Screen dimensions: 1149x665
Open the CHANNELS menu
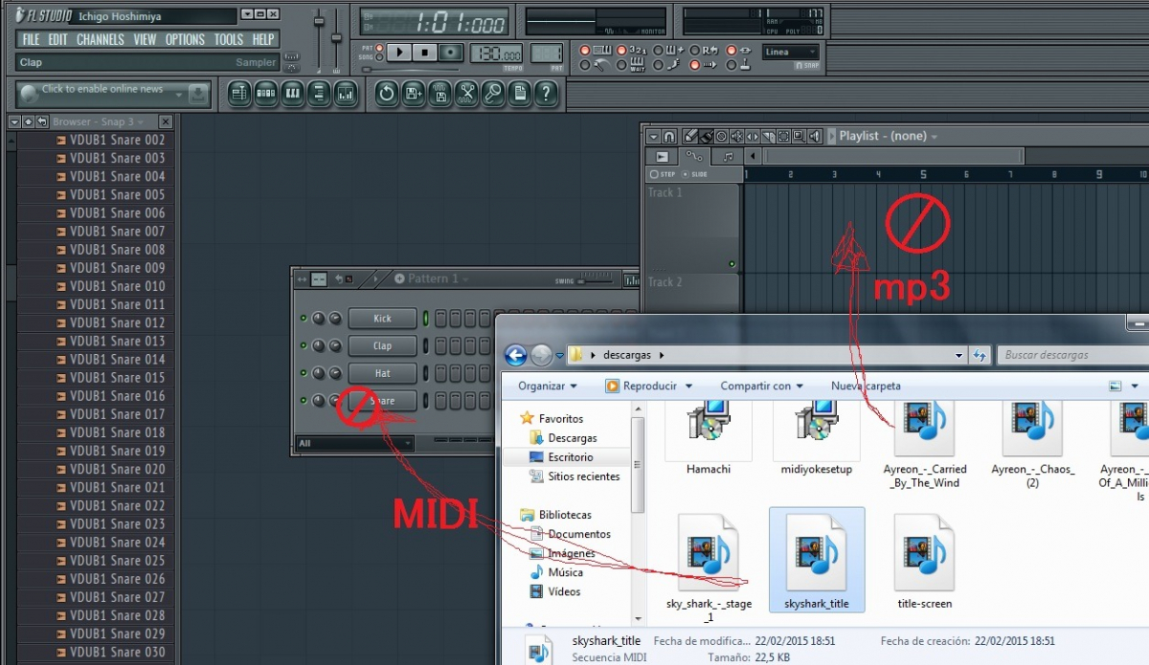coord(101,39)
